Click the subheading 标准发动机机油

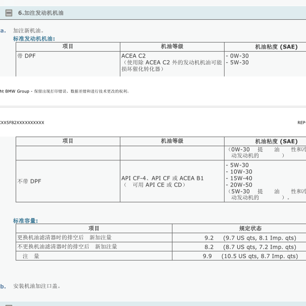pyautogui.click(x=34, y=38)
